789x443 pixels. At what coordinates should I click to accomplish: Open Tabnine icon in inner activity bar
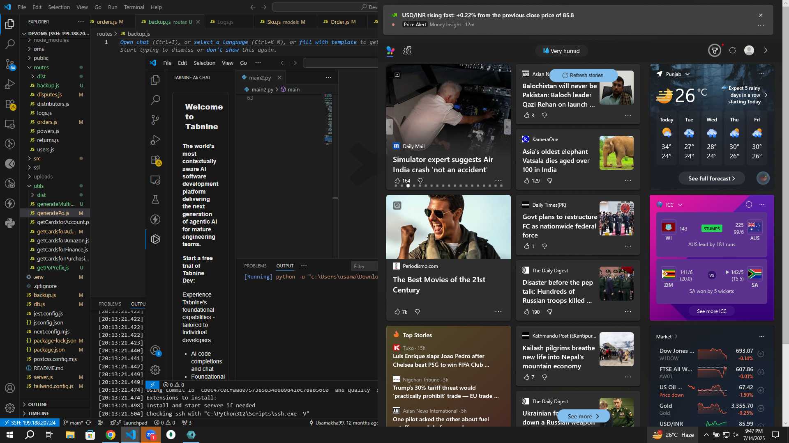[155, 239]
